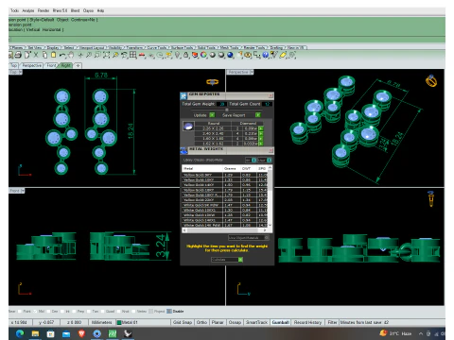Screen dimensions: 454x340
Task: Open the Clayoo menu
Action: coord(88,10)
